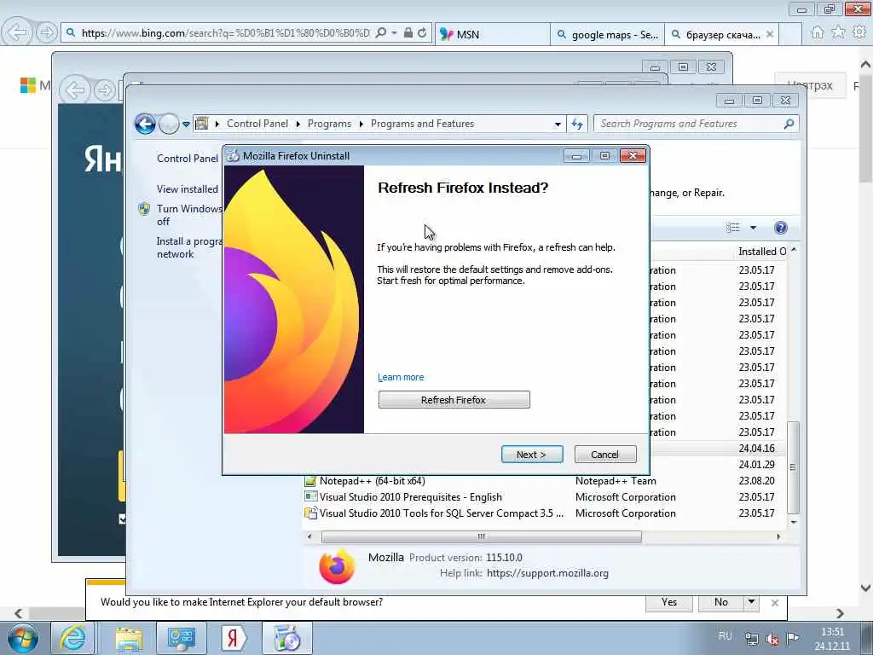
Task: Switch to google maps search tab
Action: pyautogui.click(x=607, y=34)
